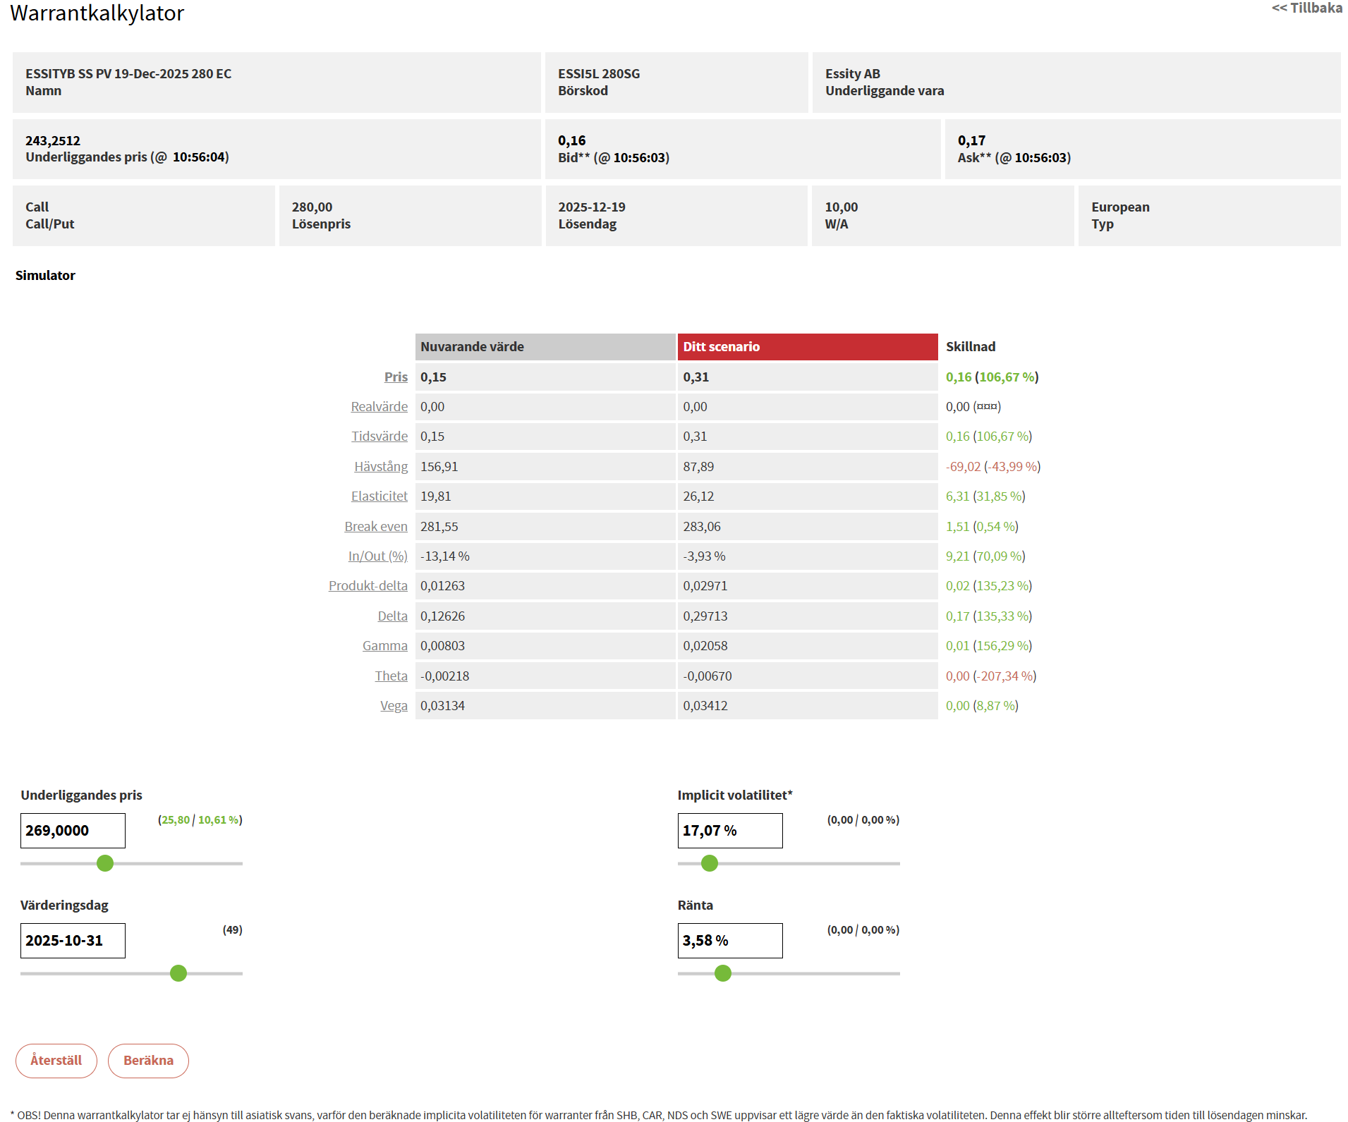
Task: Select the Hävstång difference -69,02 (-43,99 %)
Action: click(x=993, y=466)
